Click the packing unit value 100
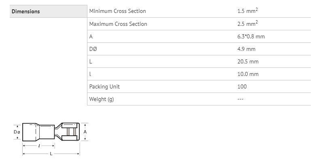 coord(242,86)
